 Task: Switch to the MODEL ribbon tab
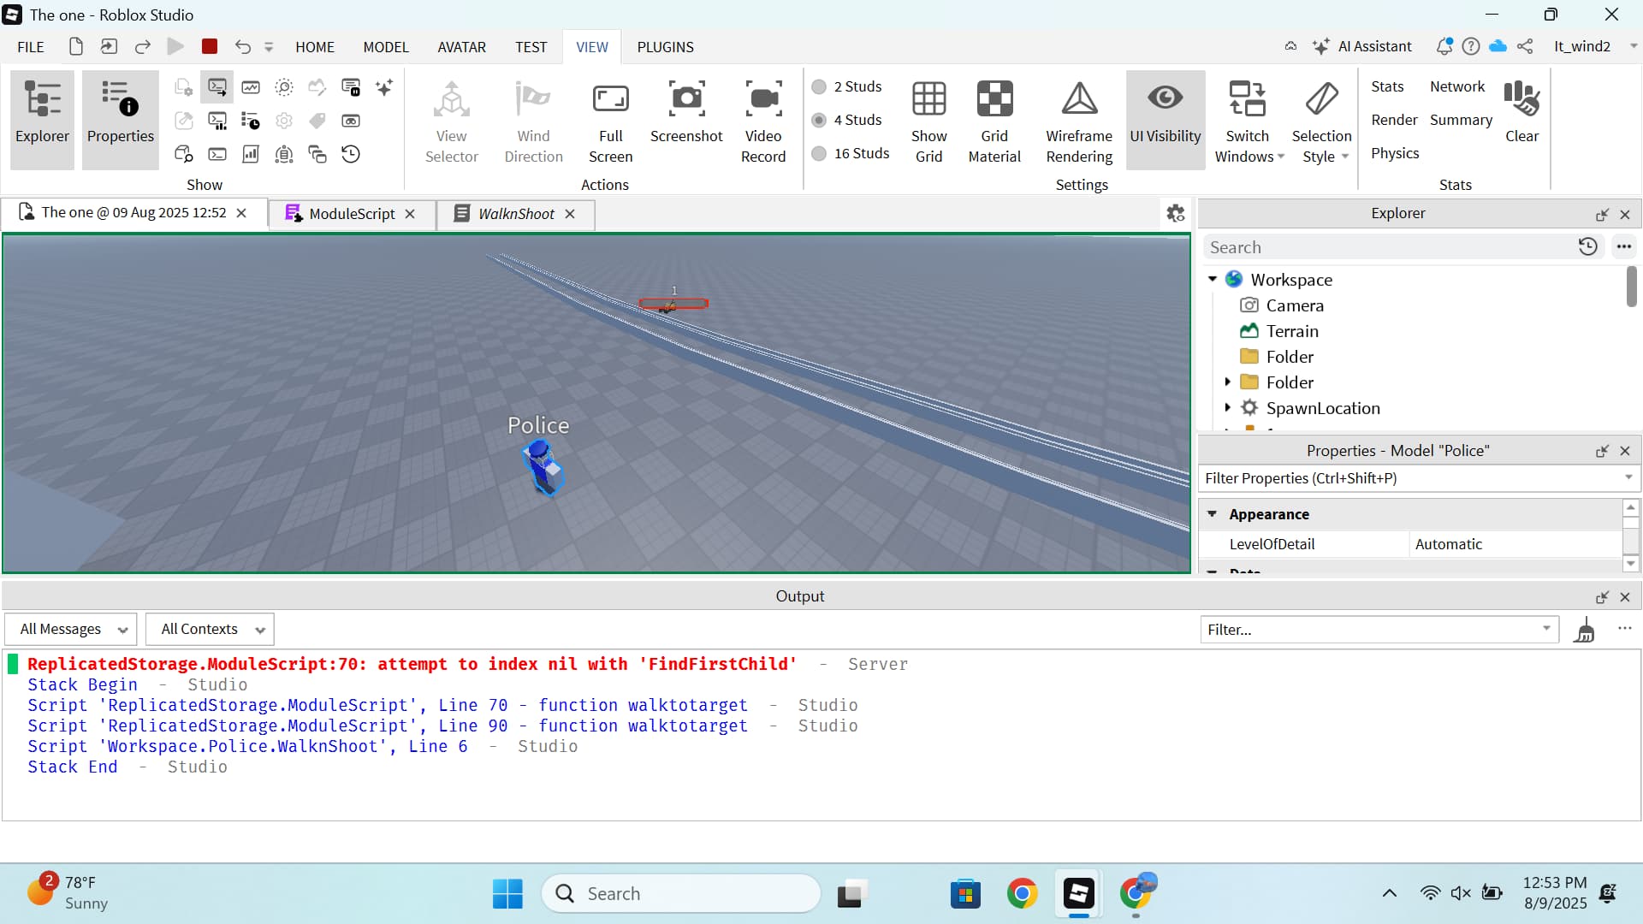(386, 47)
